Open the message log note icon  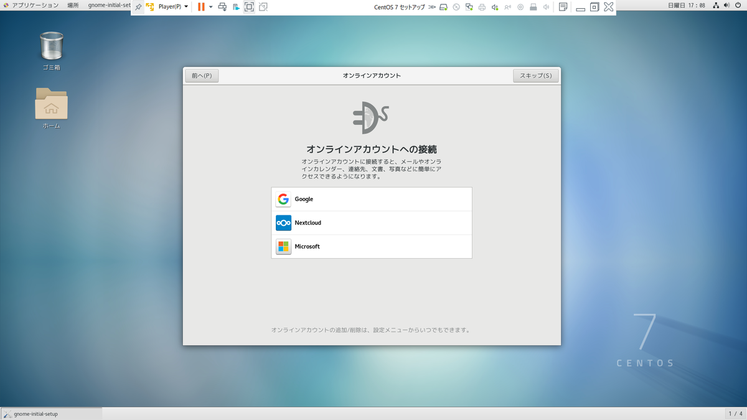563,7
